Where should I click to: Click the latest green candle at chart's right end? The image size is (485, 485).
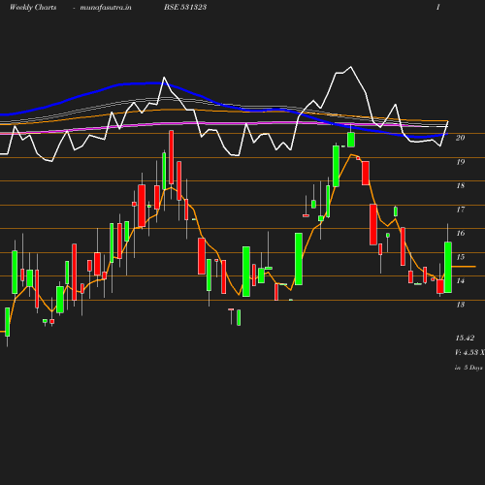448,268
